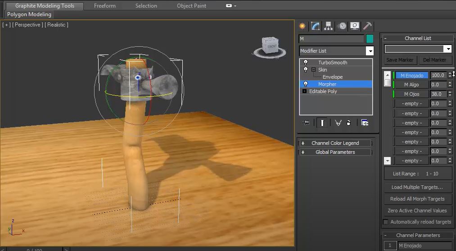Expand Editable Poly in modifier stack

click(304, 91)
